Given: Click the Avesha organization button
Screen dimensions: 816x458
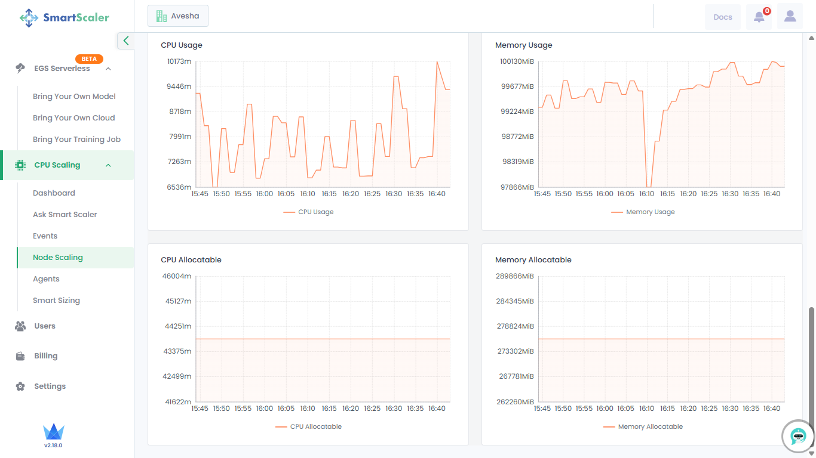Looking at the screenshot, I should click(178, 16).
